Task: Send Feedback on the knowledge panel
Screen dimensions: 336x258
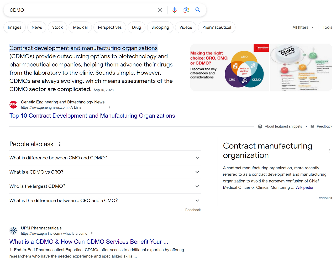Action: pyautogui.click(x=324, y=198)
